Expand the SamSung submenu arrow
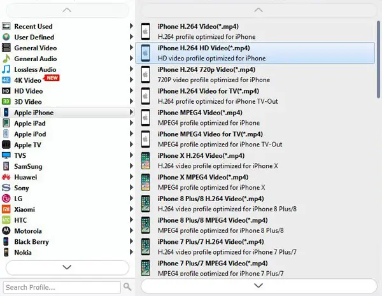The width and height of the screenshot is (382, 296). point(131,166)
